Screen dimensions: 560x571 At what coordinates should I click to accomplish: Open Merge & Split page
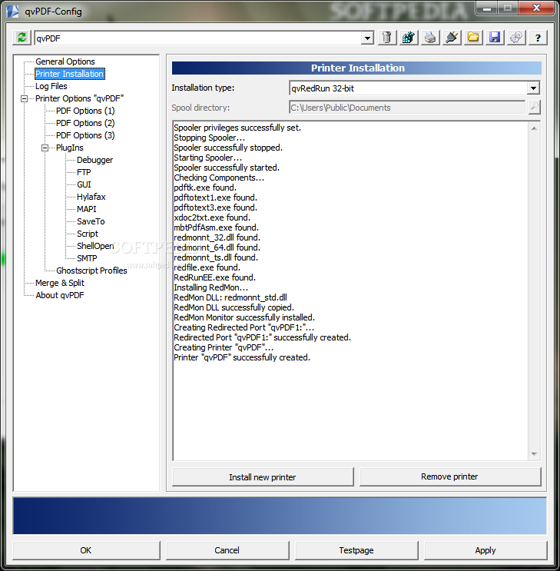click(60, 283)
